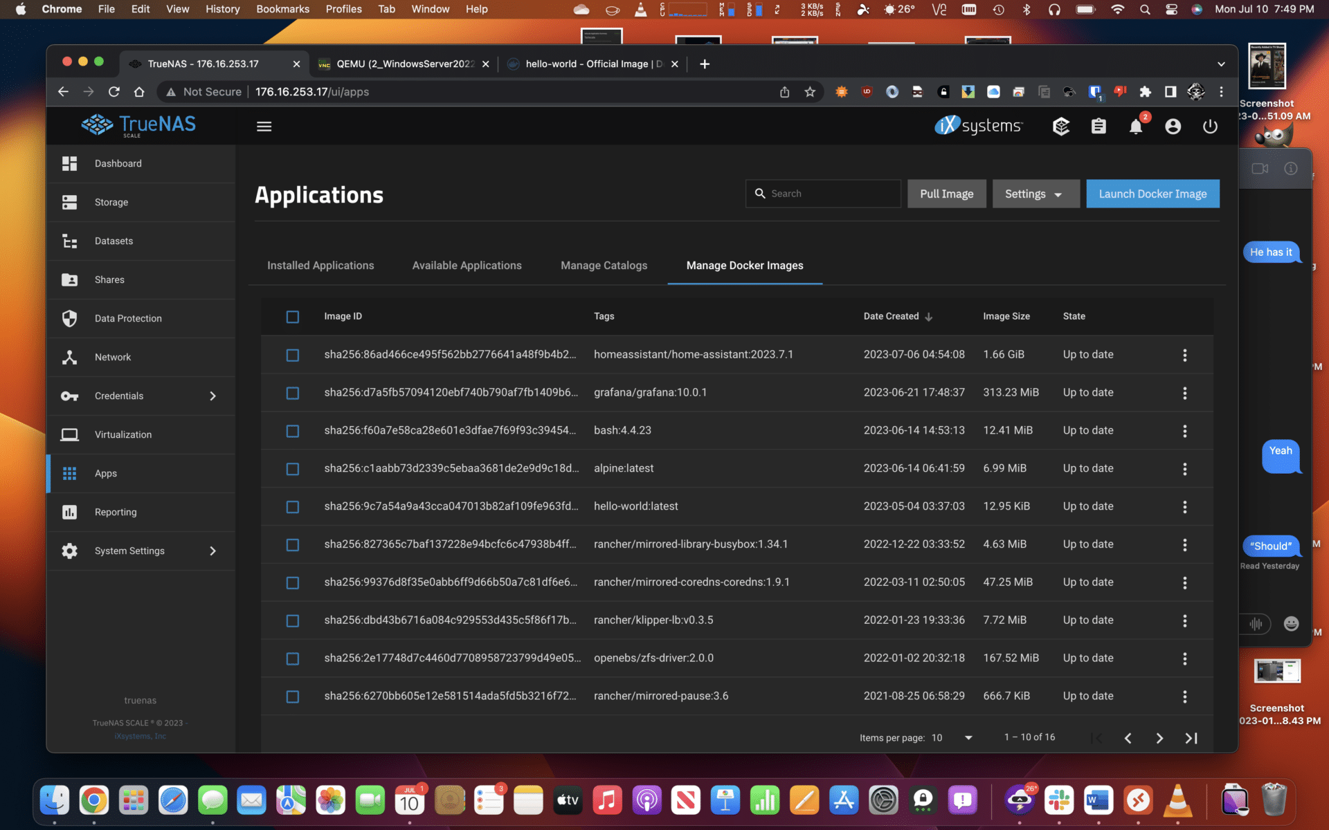The height and width of the screenshot is (830, 1329).
Task: Click the Virtualization laptop icon
Action: click(69, 434)
